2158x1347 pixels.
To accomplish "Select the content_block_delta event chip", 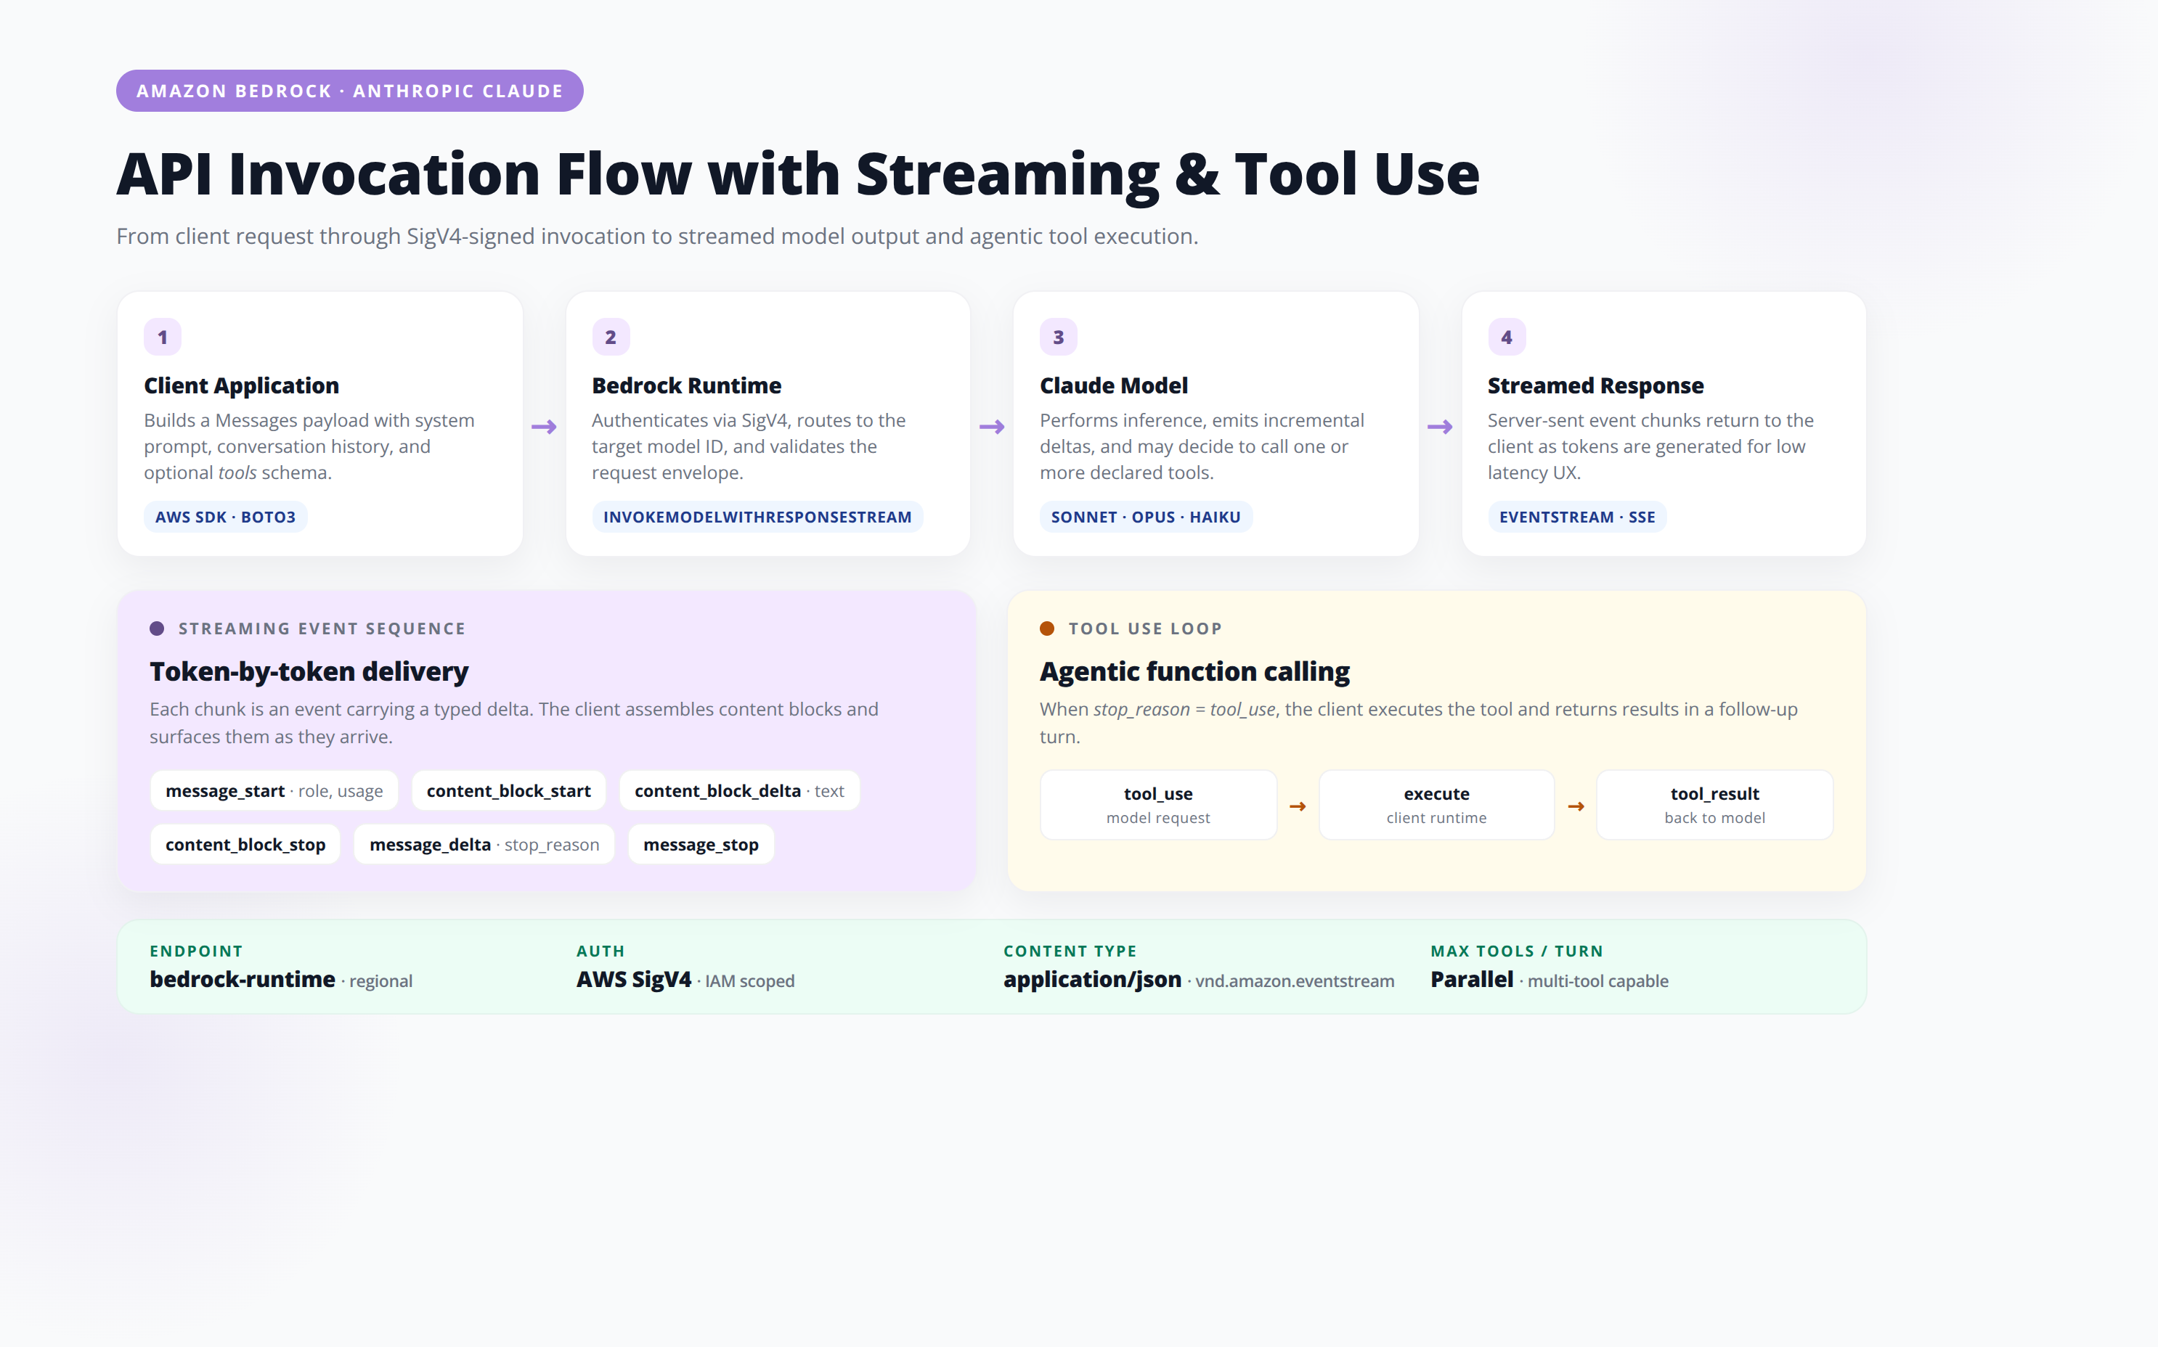I will click(x=739, y=791).
